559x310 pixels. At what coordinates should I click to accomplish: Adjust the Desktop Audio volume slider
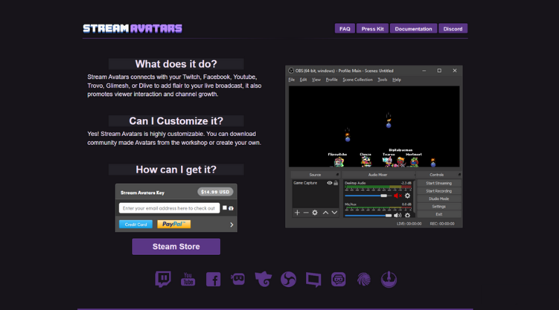click(368, 196)
